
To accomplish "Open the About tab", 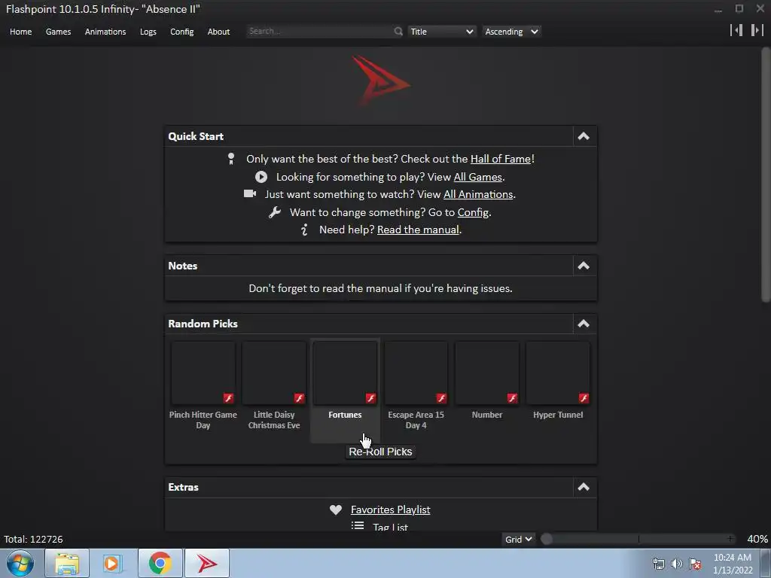I will 218,32.
